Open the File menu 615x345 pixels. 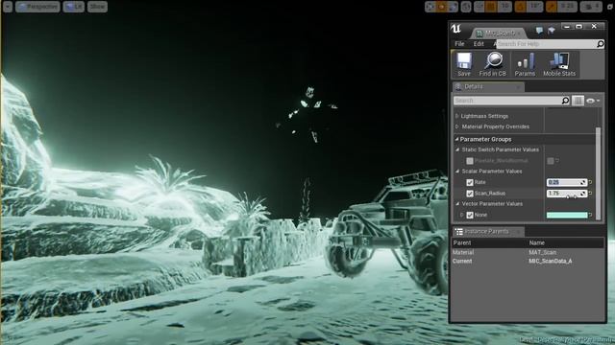[459, 44]
